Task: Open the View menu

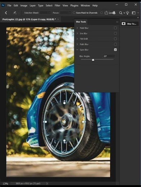Action: click(65, 5)
